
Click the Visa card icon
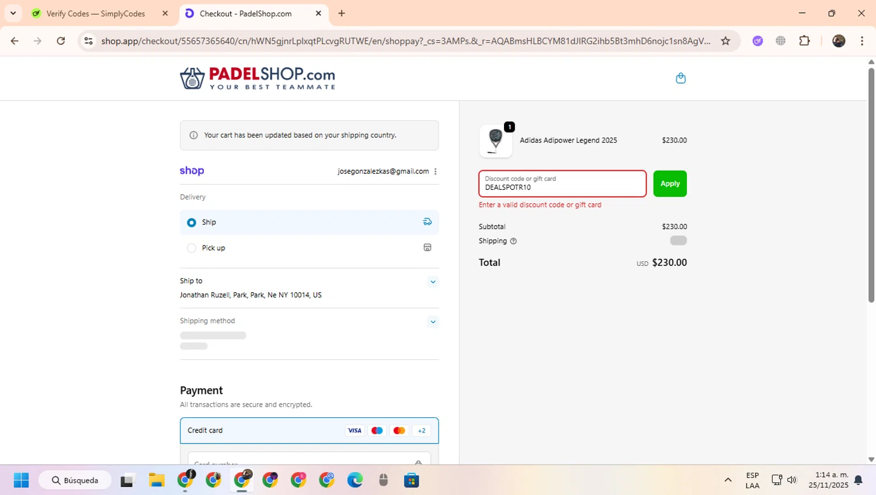(354, 431)
